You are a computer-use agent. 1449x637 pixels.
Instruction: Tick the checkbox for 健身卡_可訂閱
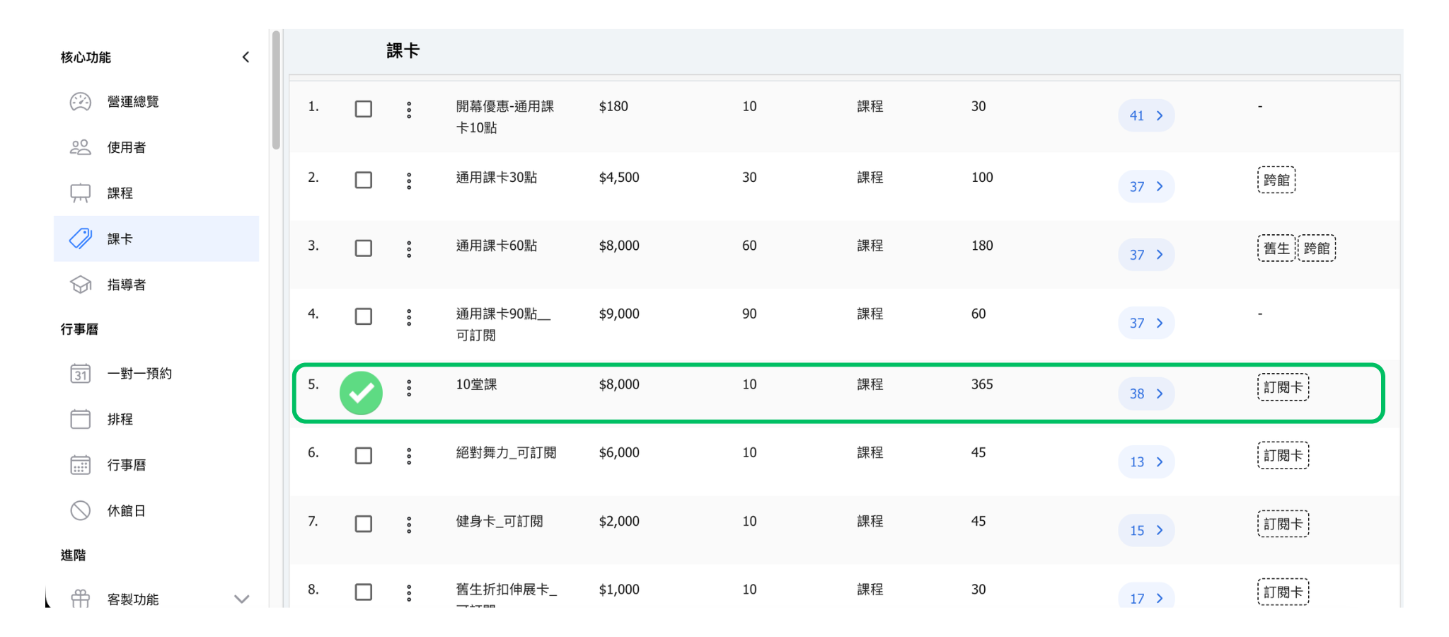(364, 524)
